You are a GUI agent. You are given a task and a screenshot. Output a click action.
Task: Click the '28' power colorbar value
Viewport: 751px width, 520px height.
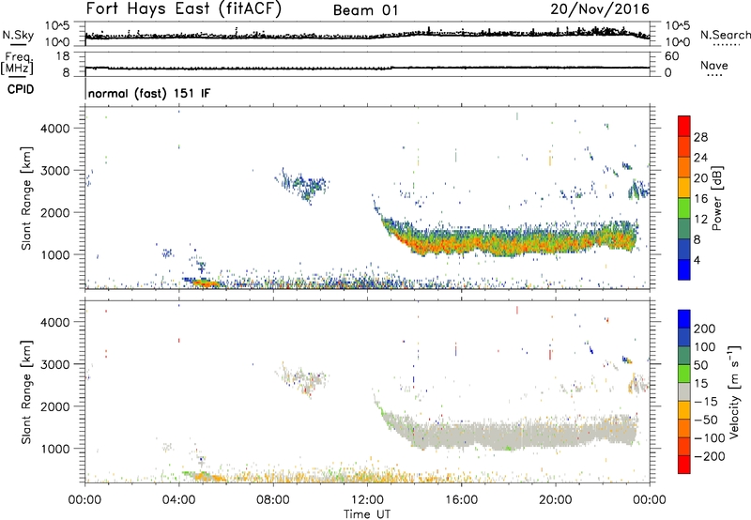700,137
